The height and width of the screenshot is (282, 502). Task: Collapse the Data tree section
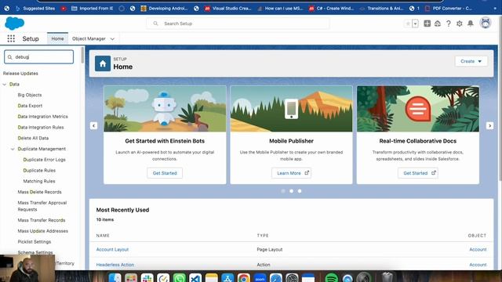coord(5,85)
